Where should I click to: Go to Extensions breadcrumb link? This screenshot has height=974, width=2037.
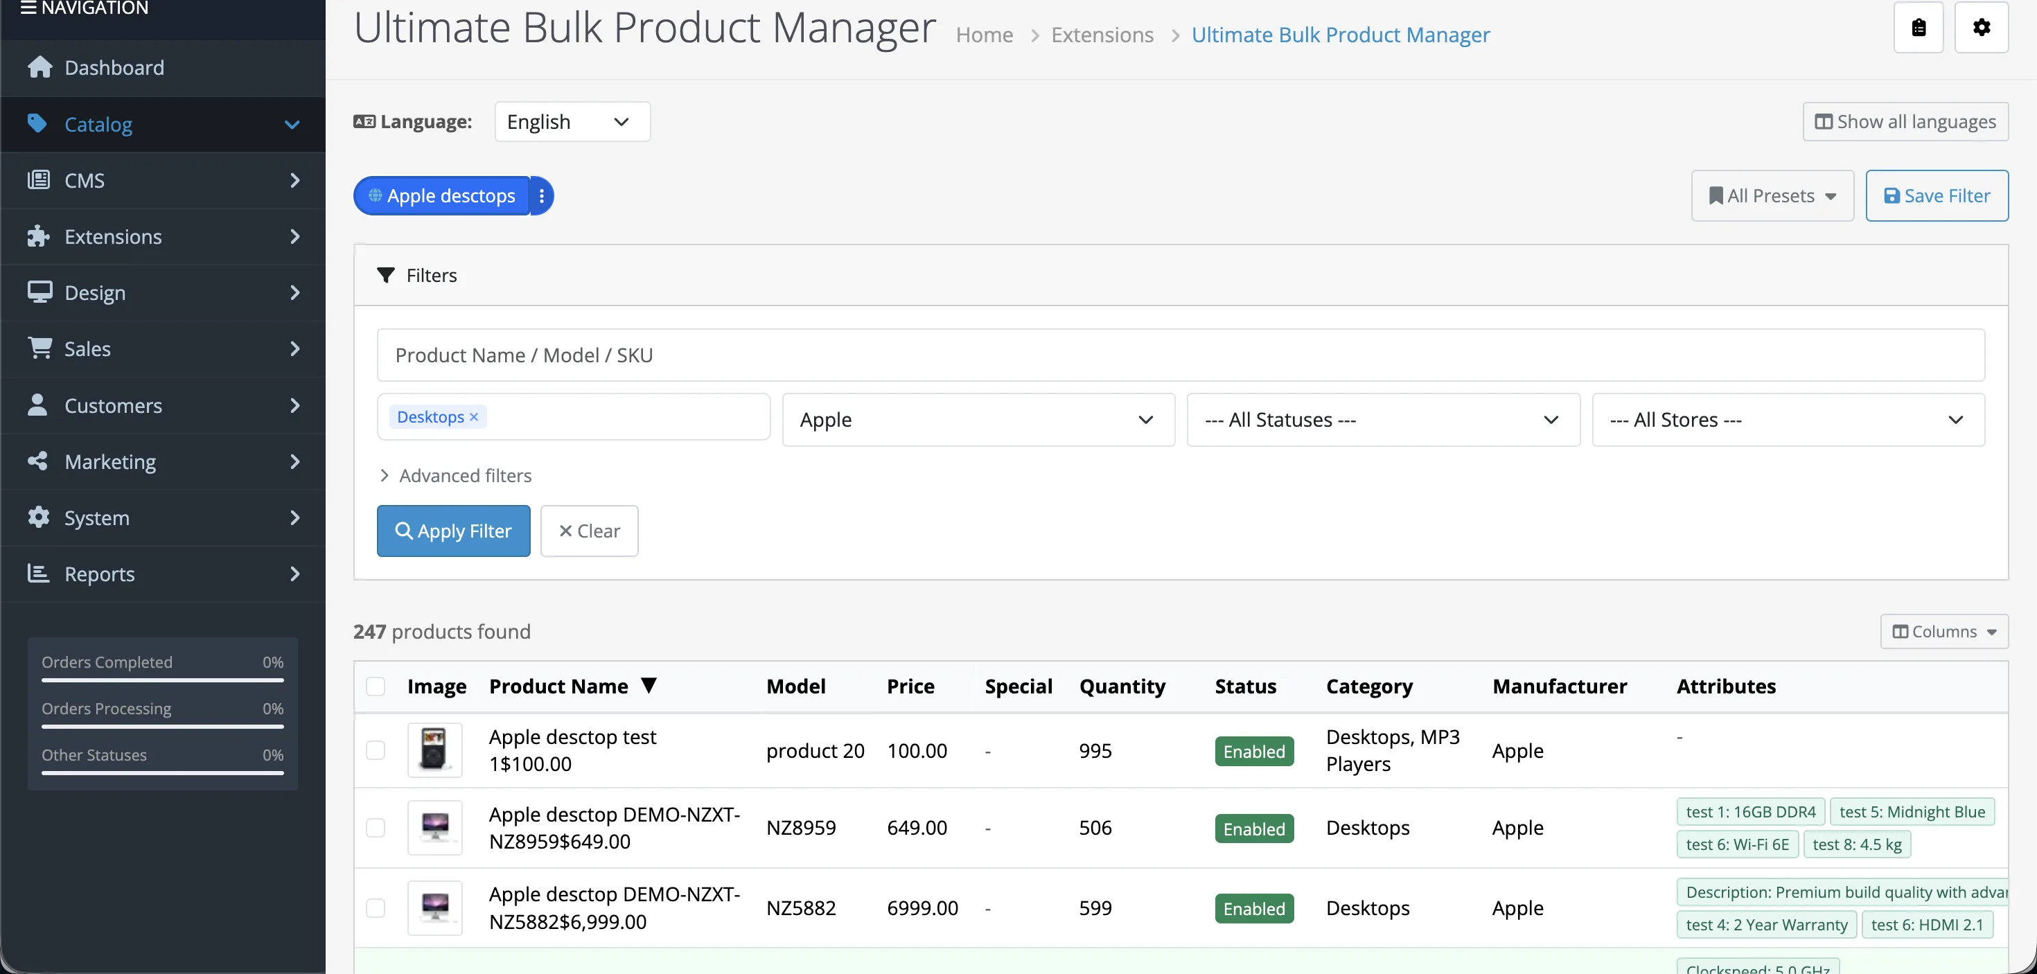(1102, 35)
